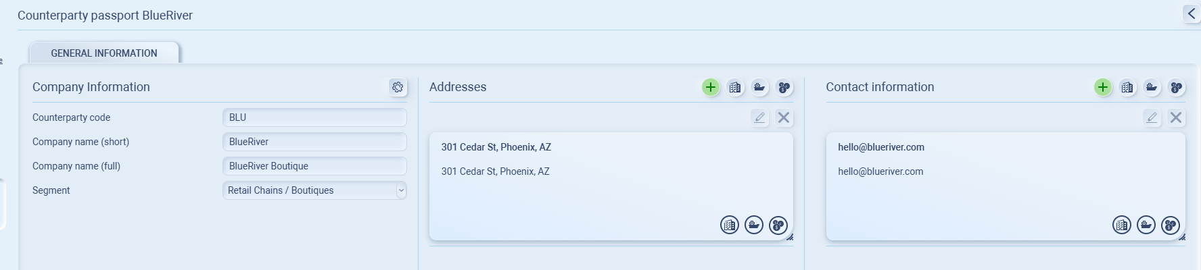
Task: Click ship icon in Addresses header
Action: pyautogui.click(x=759, y=87)
